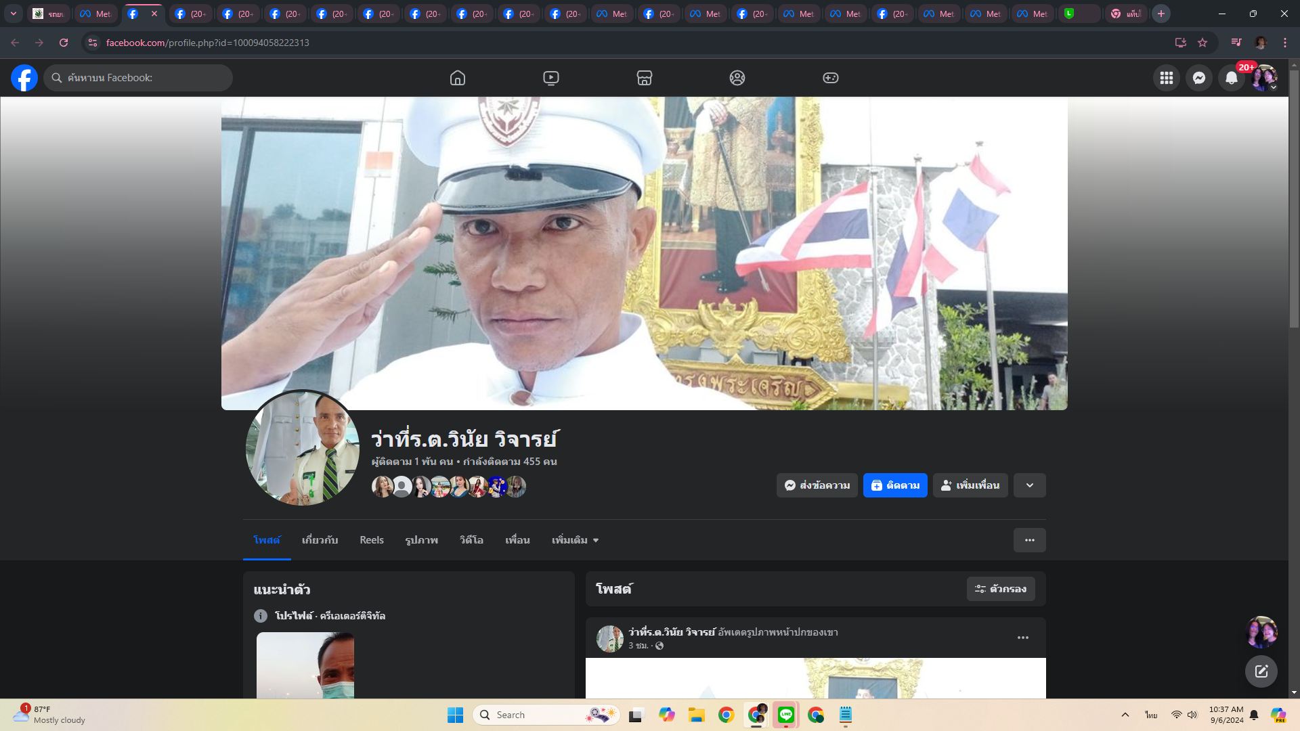This screenshot has width=1300, height=731.
Task: Open Facebook Home feed icon
Action: (x=458, y=78)
